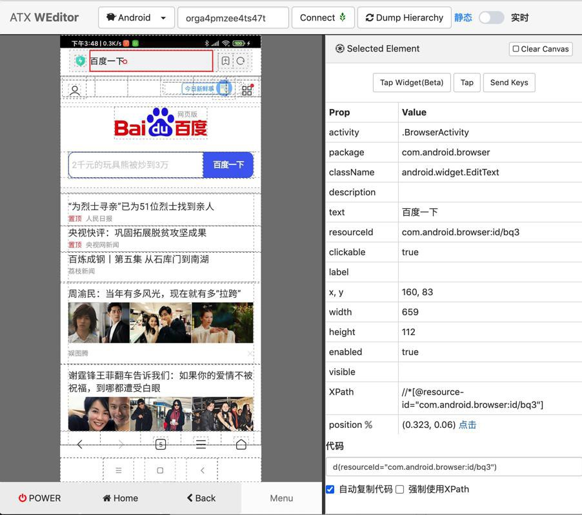Click the Back button in bottom bar
582x515 pixels.
tap(201, 498)
